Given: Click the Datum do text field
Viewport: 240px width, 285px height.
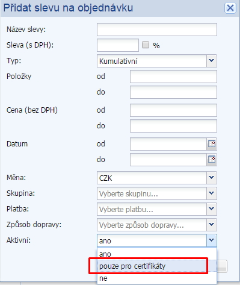Looking at the screenshot, I should (168, 160).
